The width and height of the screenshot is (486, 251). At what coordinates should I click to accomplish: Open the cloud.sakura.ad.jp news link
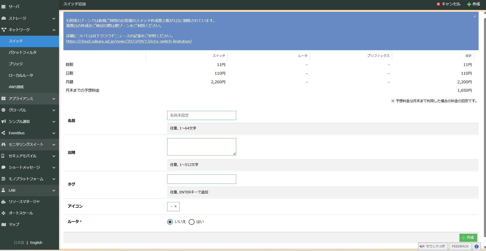[129, 41]
